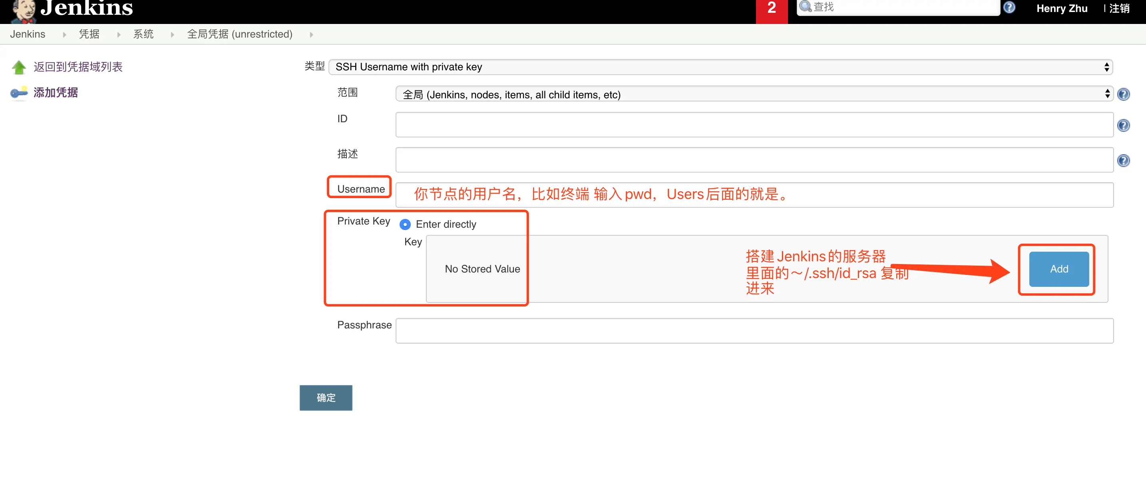Open help icon for 范围 field
Viewport: 1146px width, 477px height.
[1123, 94]
